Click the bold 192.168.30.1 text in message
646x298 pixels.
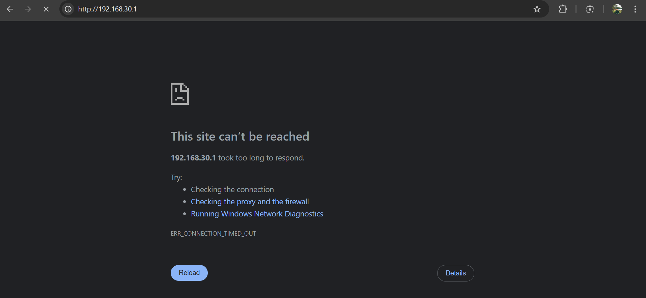tap(193, 158)
